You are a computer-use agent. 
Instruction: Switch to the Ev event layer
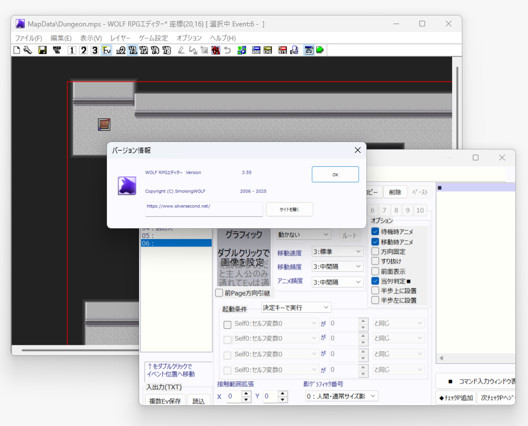(106, 51)
